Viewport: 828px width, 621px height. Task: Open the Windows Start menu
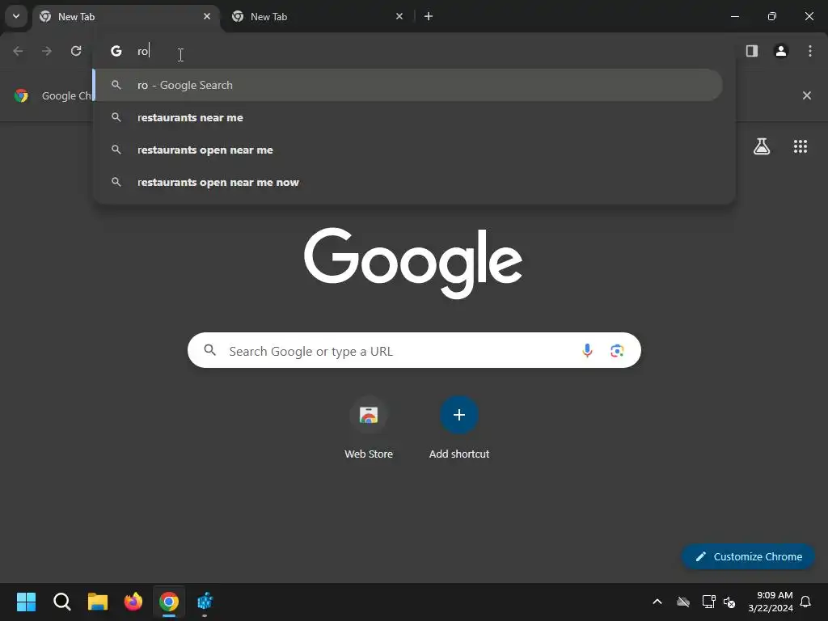point(26,602)
